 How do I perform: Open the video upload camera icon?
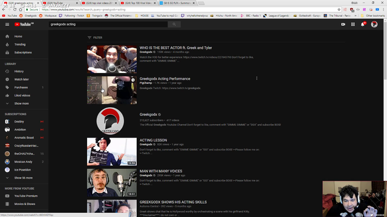pyautogui.click(x=343, y=24)
